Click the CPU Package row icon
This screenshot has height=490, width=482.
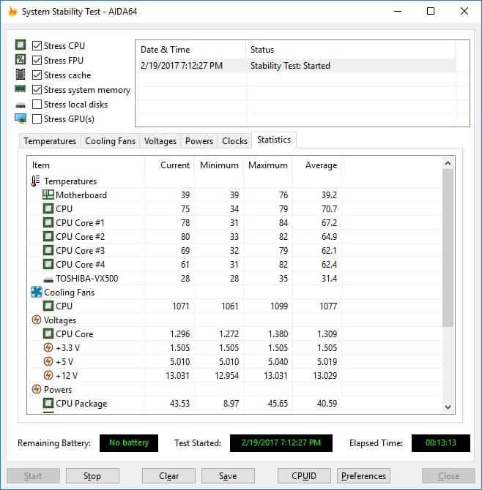tap(48, 403)
